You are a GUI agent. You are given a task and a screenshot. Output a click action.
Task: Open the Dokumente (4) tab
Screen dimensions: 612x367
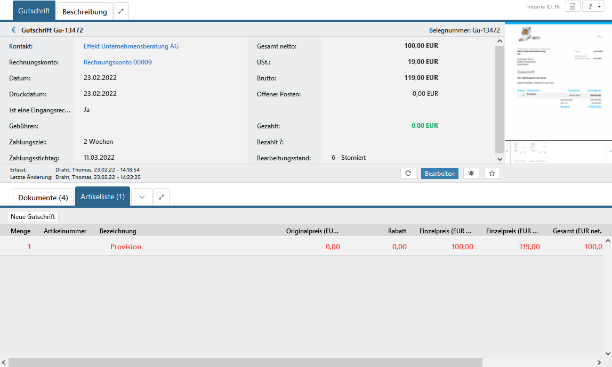tap(43, 198)
